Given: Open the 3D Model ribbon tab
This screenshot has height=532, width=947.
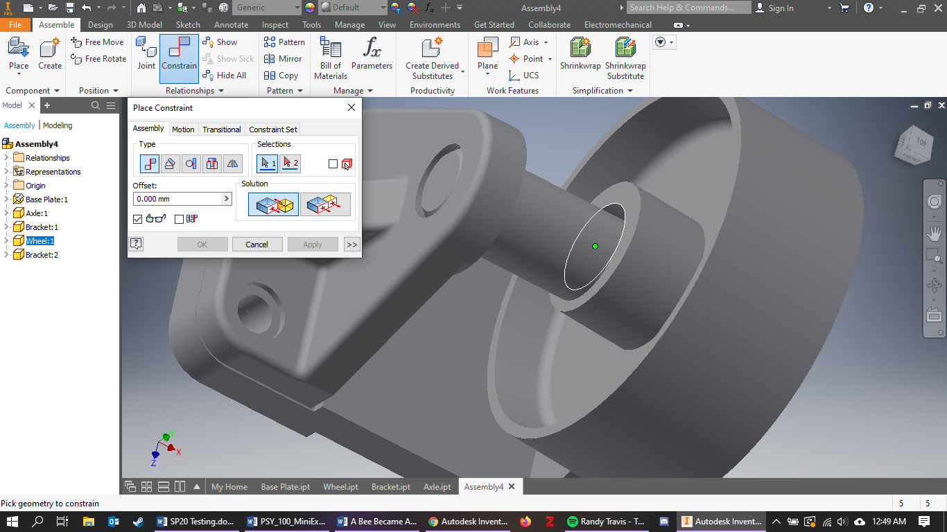Looking at the screenshot, I should (x=144, y=25).
